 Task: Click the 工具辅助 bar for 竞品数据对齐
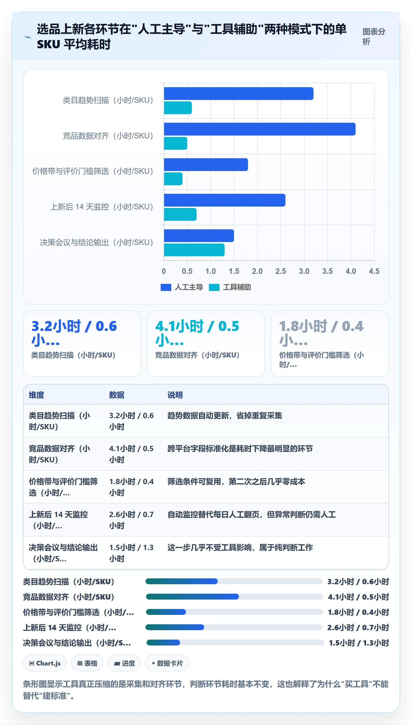point(175,143)
